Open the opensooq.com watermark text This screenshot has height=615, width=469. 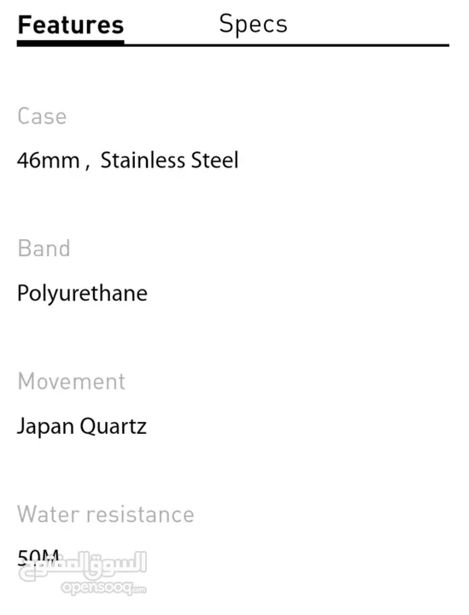(103, 588)
